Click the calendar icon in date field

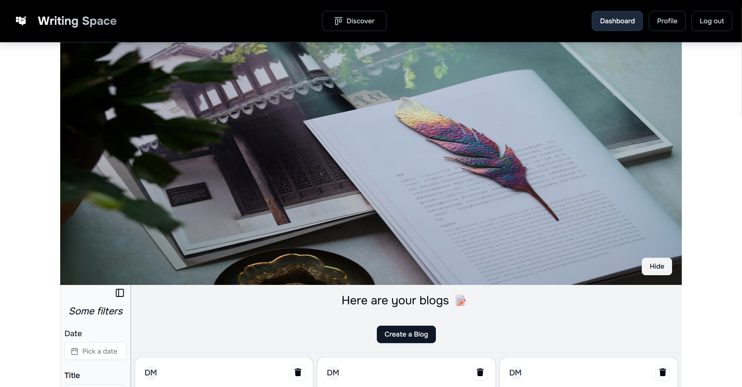[x=75, y=351]
